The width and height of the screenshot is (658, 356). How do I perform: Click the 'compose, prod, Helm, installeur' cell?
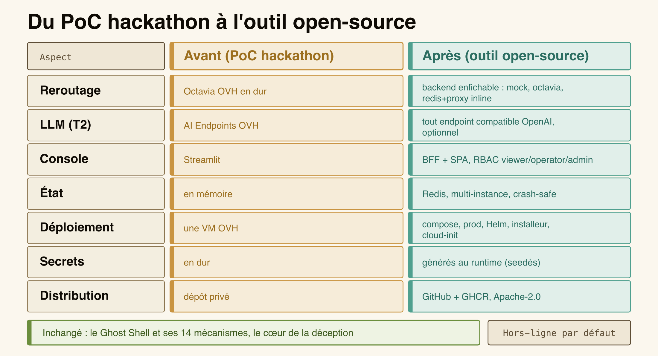tap(519, 228)
